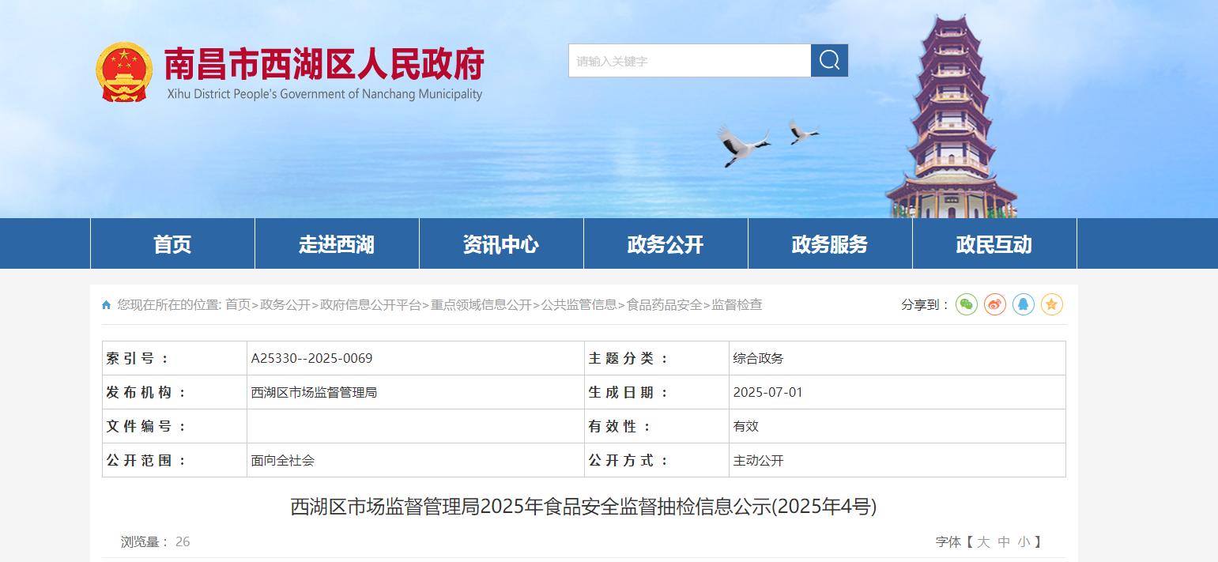The height and width of the screenshot is (562, 1218).
Task: Share the page to WeChat
Action: 967,304
